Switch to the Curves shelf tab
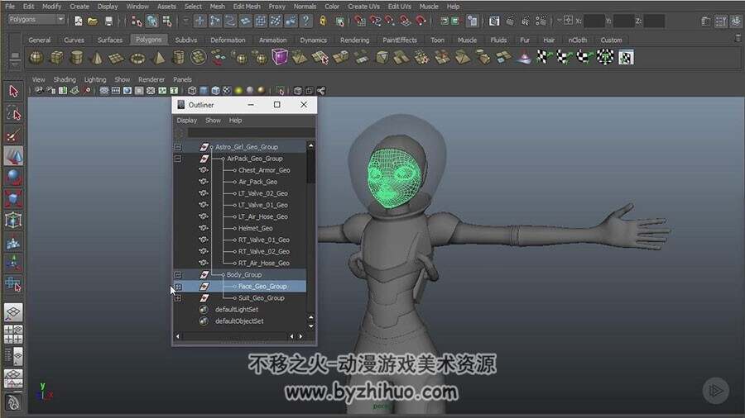Image resolution: width=745 pixels, height=418 pixels. [74, 40]
